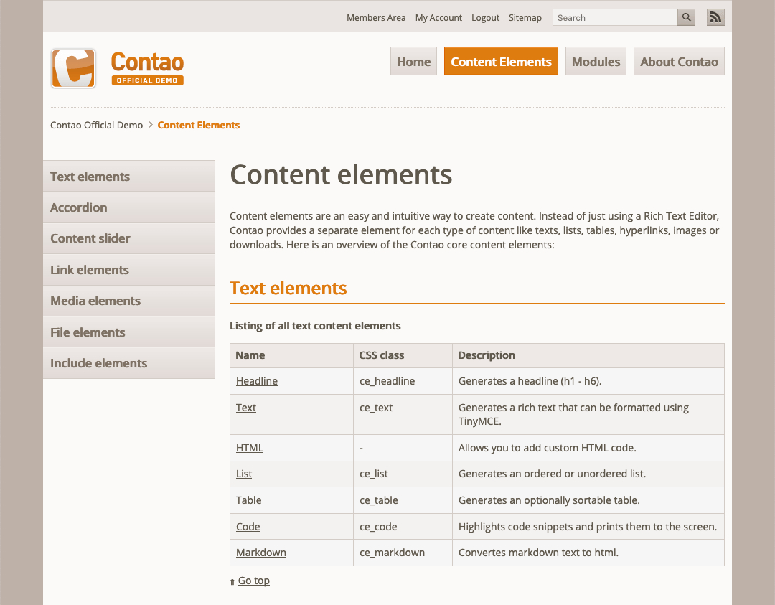Click the Logout link
Image resolution: width=775 pixels, height=605 pixels.
(x=485, y=18)
